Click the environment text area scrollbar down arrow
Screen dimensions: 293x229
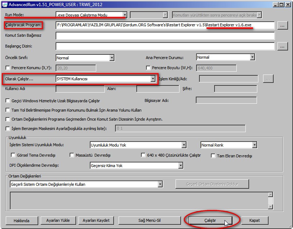click(270, 207)
